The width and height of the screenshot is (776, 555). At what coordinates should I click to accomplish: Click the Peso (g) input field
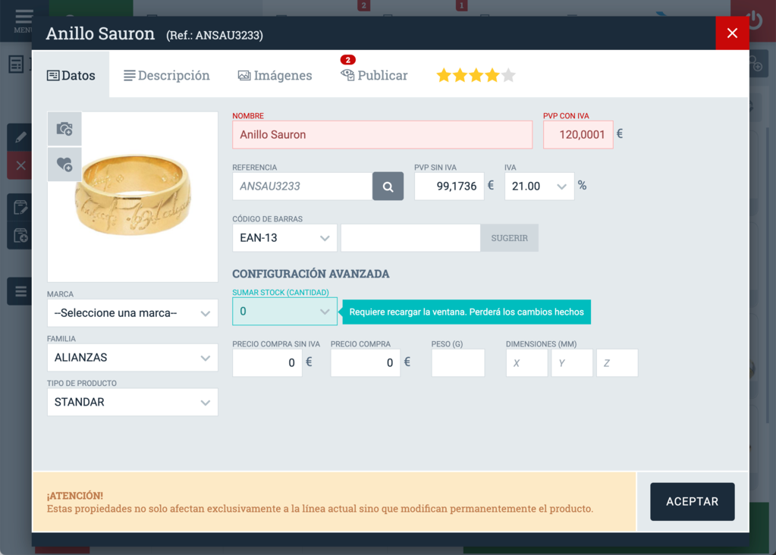pos(457,363)
